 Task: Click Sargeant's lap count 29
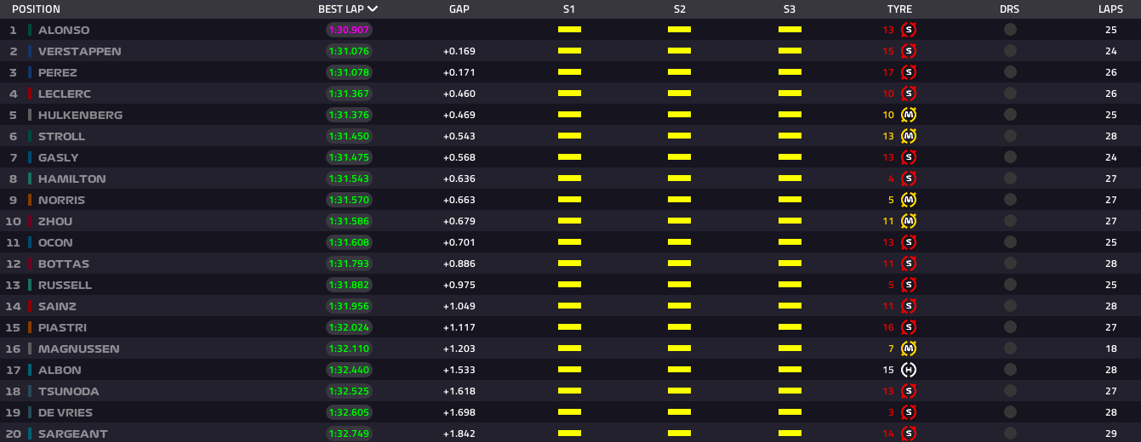tap(1110, 433)
